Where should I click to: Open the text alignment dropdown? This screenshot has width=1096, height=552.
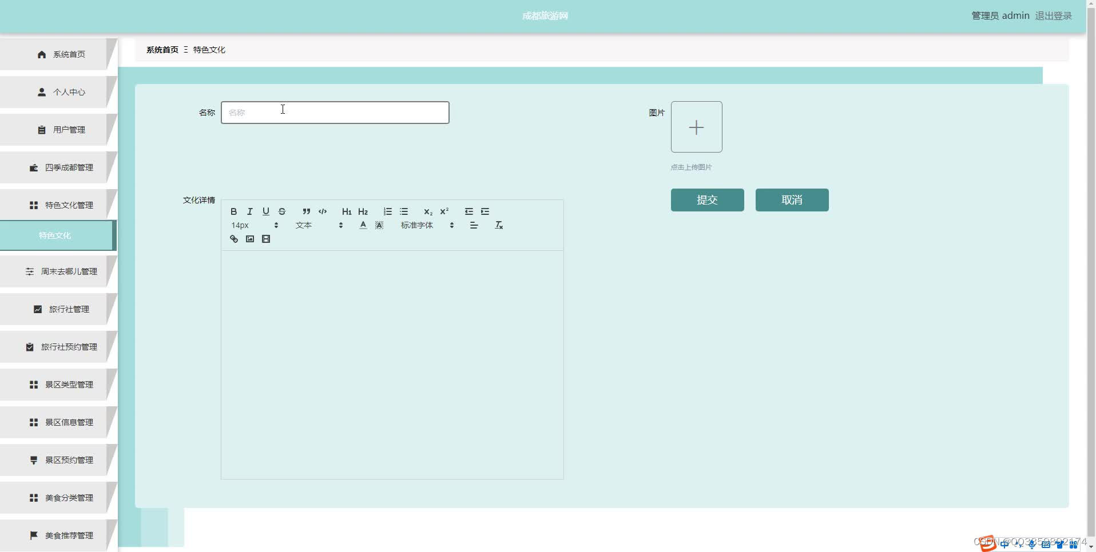click(x=474, y=225)
